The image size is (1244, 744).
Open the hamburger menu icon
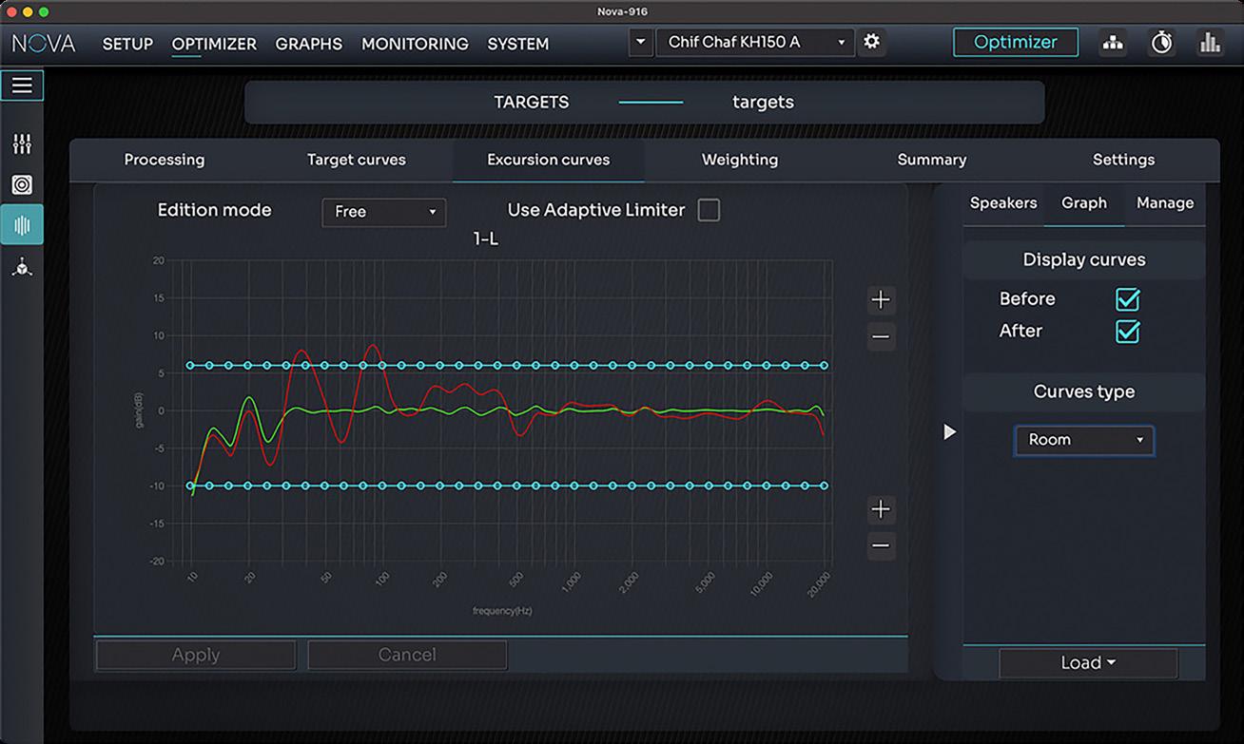coord(22,86)
